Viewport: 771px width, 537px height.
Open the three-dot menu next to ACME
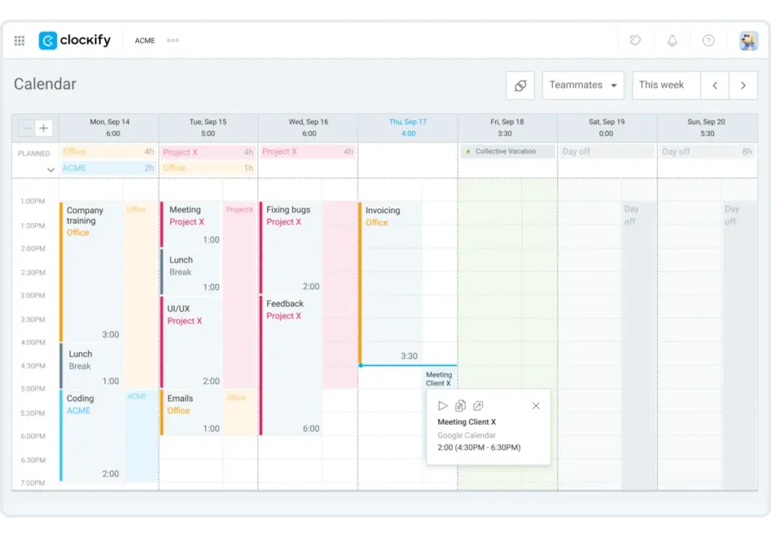click(x=172, y=41)
